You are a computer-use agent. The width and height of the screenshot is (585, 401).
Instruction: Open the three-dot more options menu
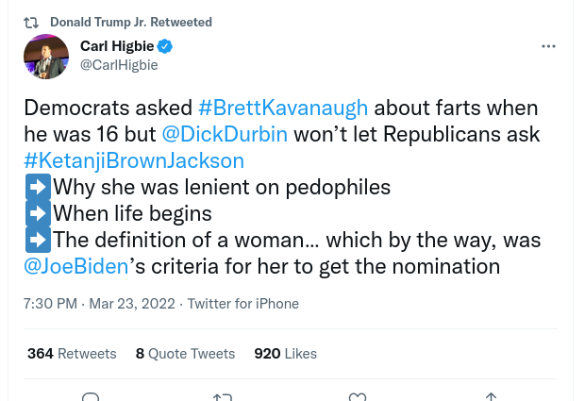[x=548, y=46]
